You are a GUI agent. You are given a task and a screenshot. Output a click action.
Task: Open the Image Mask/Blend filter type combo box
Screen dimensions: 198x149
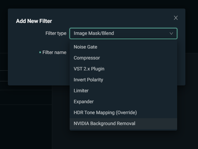tap(123, 33)
